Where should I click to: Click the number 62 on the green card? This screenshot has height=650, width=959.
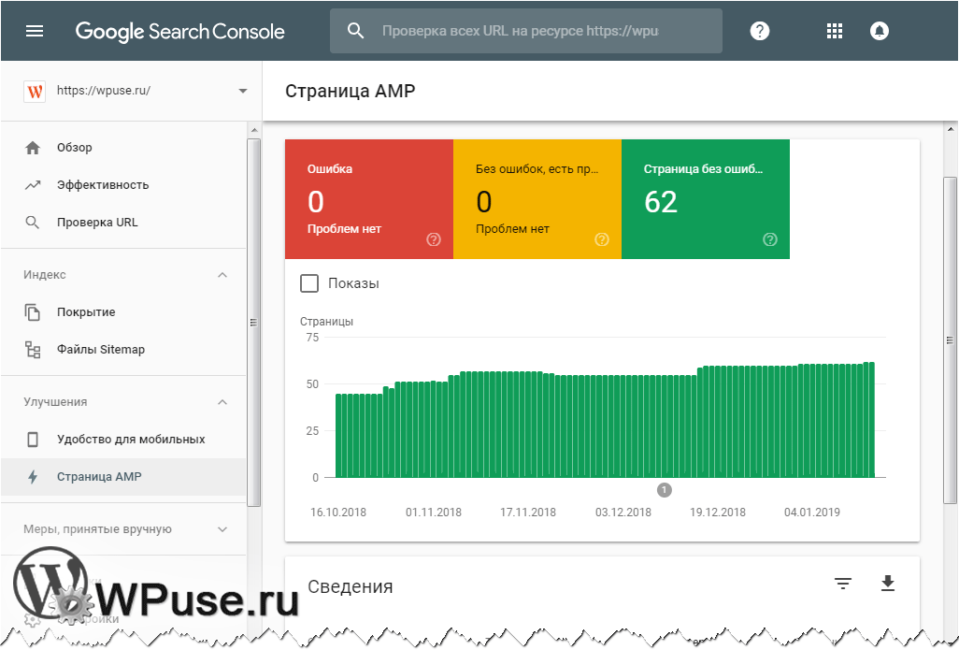661,202
